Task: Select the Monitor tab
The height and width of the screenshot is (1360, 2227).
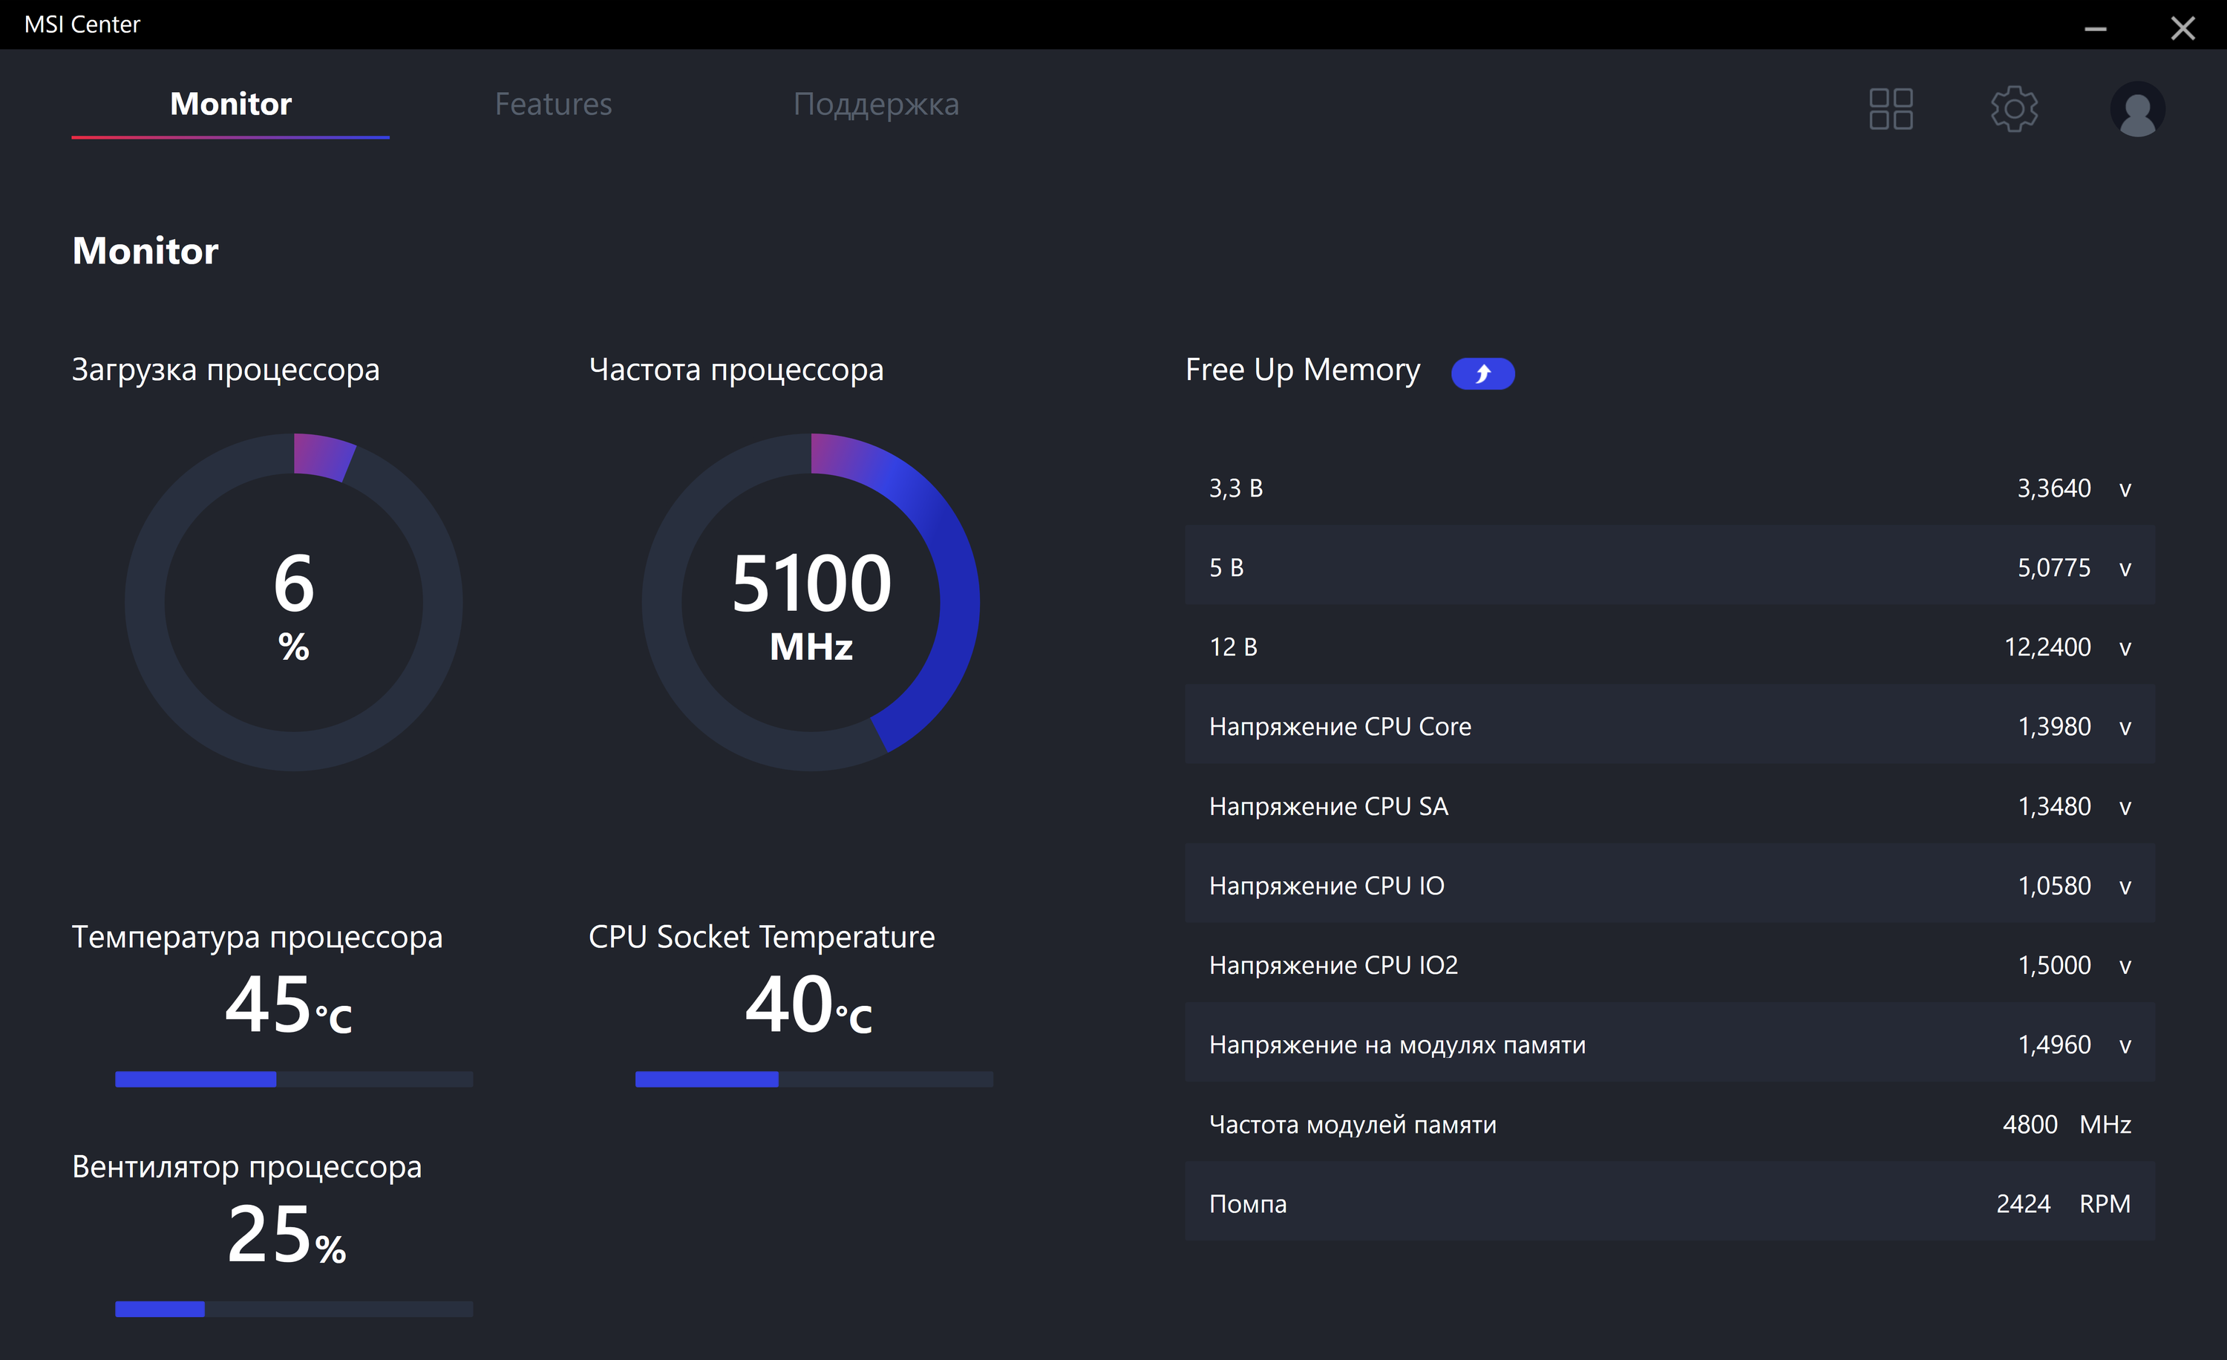Action: (x=230, y=105)
